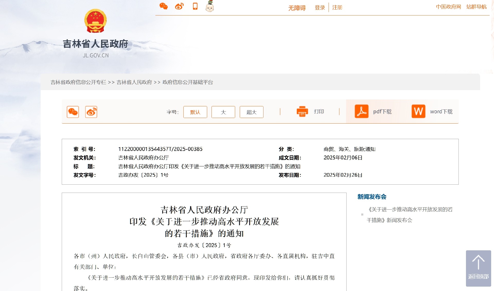Image resolution: width=494 pixels, height=291 pixels.
Task: Click 返回顶部 back to top button
Action: coord(478,268)
